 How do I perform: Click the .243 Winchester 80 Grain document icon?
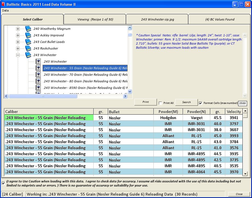point(38,81)
